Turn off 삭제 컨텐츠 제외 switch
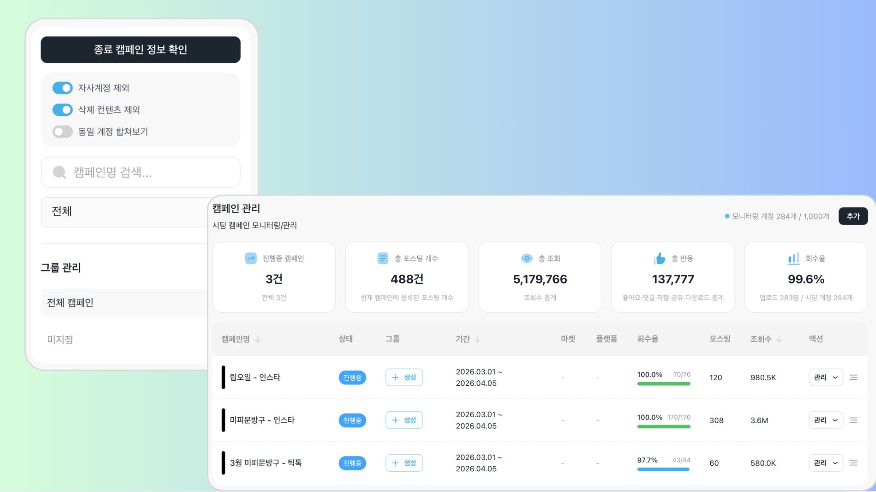 click(x=63, y=110)
